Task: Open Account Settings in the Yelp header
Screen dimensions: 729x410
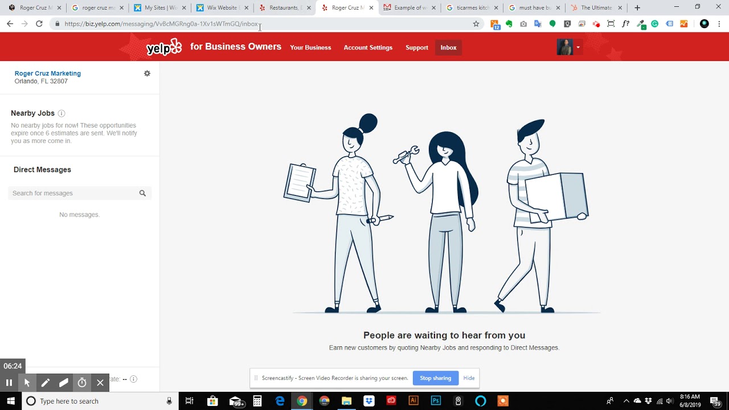Action: (x=368, y=47)
